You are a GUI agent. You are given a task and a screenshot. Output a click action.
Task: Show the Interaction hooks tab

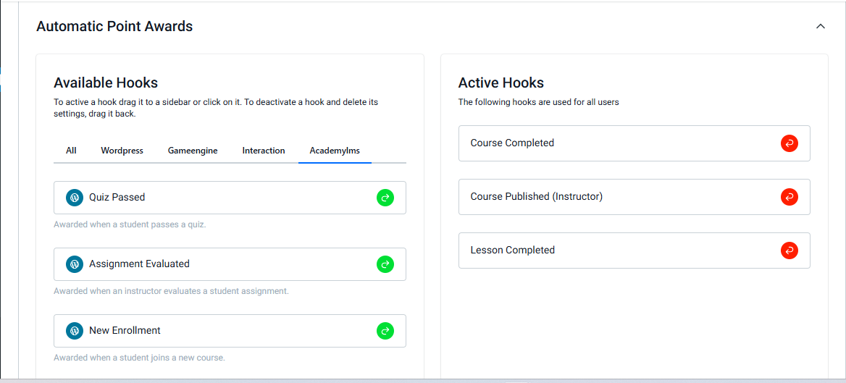[x=264, y=151]
